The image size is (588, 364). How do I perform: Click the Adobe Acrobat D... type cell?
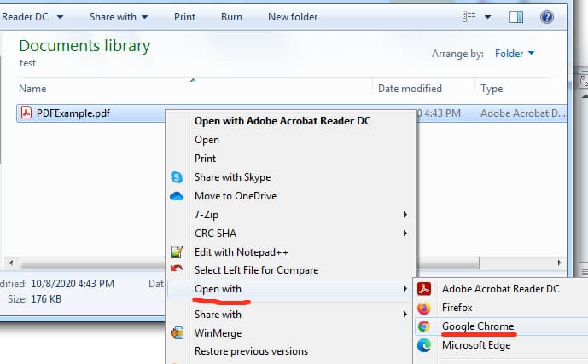coord(522,113)
